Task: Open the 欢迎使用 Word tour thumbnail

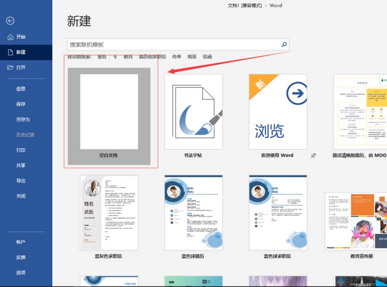Action: click(278, 112)
